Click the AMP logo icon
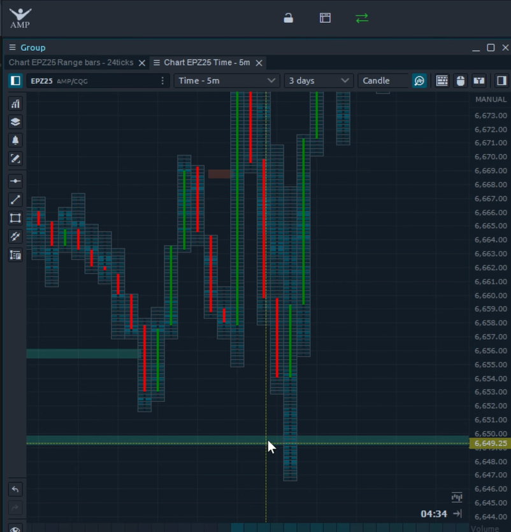The height and width of the screenshot is (532, 511). (20, 18)
